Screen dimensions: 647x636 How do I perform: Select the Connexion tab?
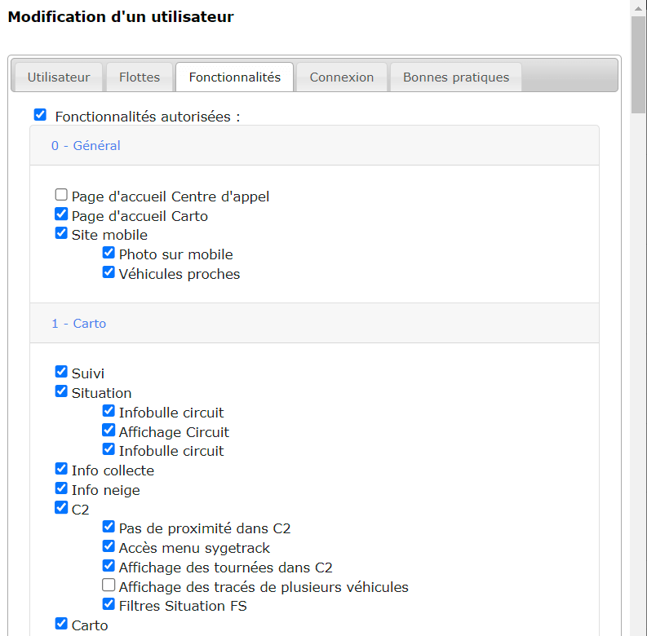click(x=341, y=77)
